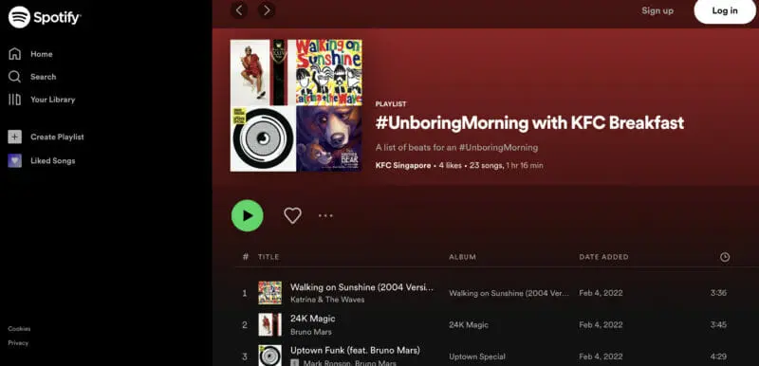Open album link Walking on Sunshine (2004 Ver...
Screen dimensions: 759x366
(509, 293)
